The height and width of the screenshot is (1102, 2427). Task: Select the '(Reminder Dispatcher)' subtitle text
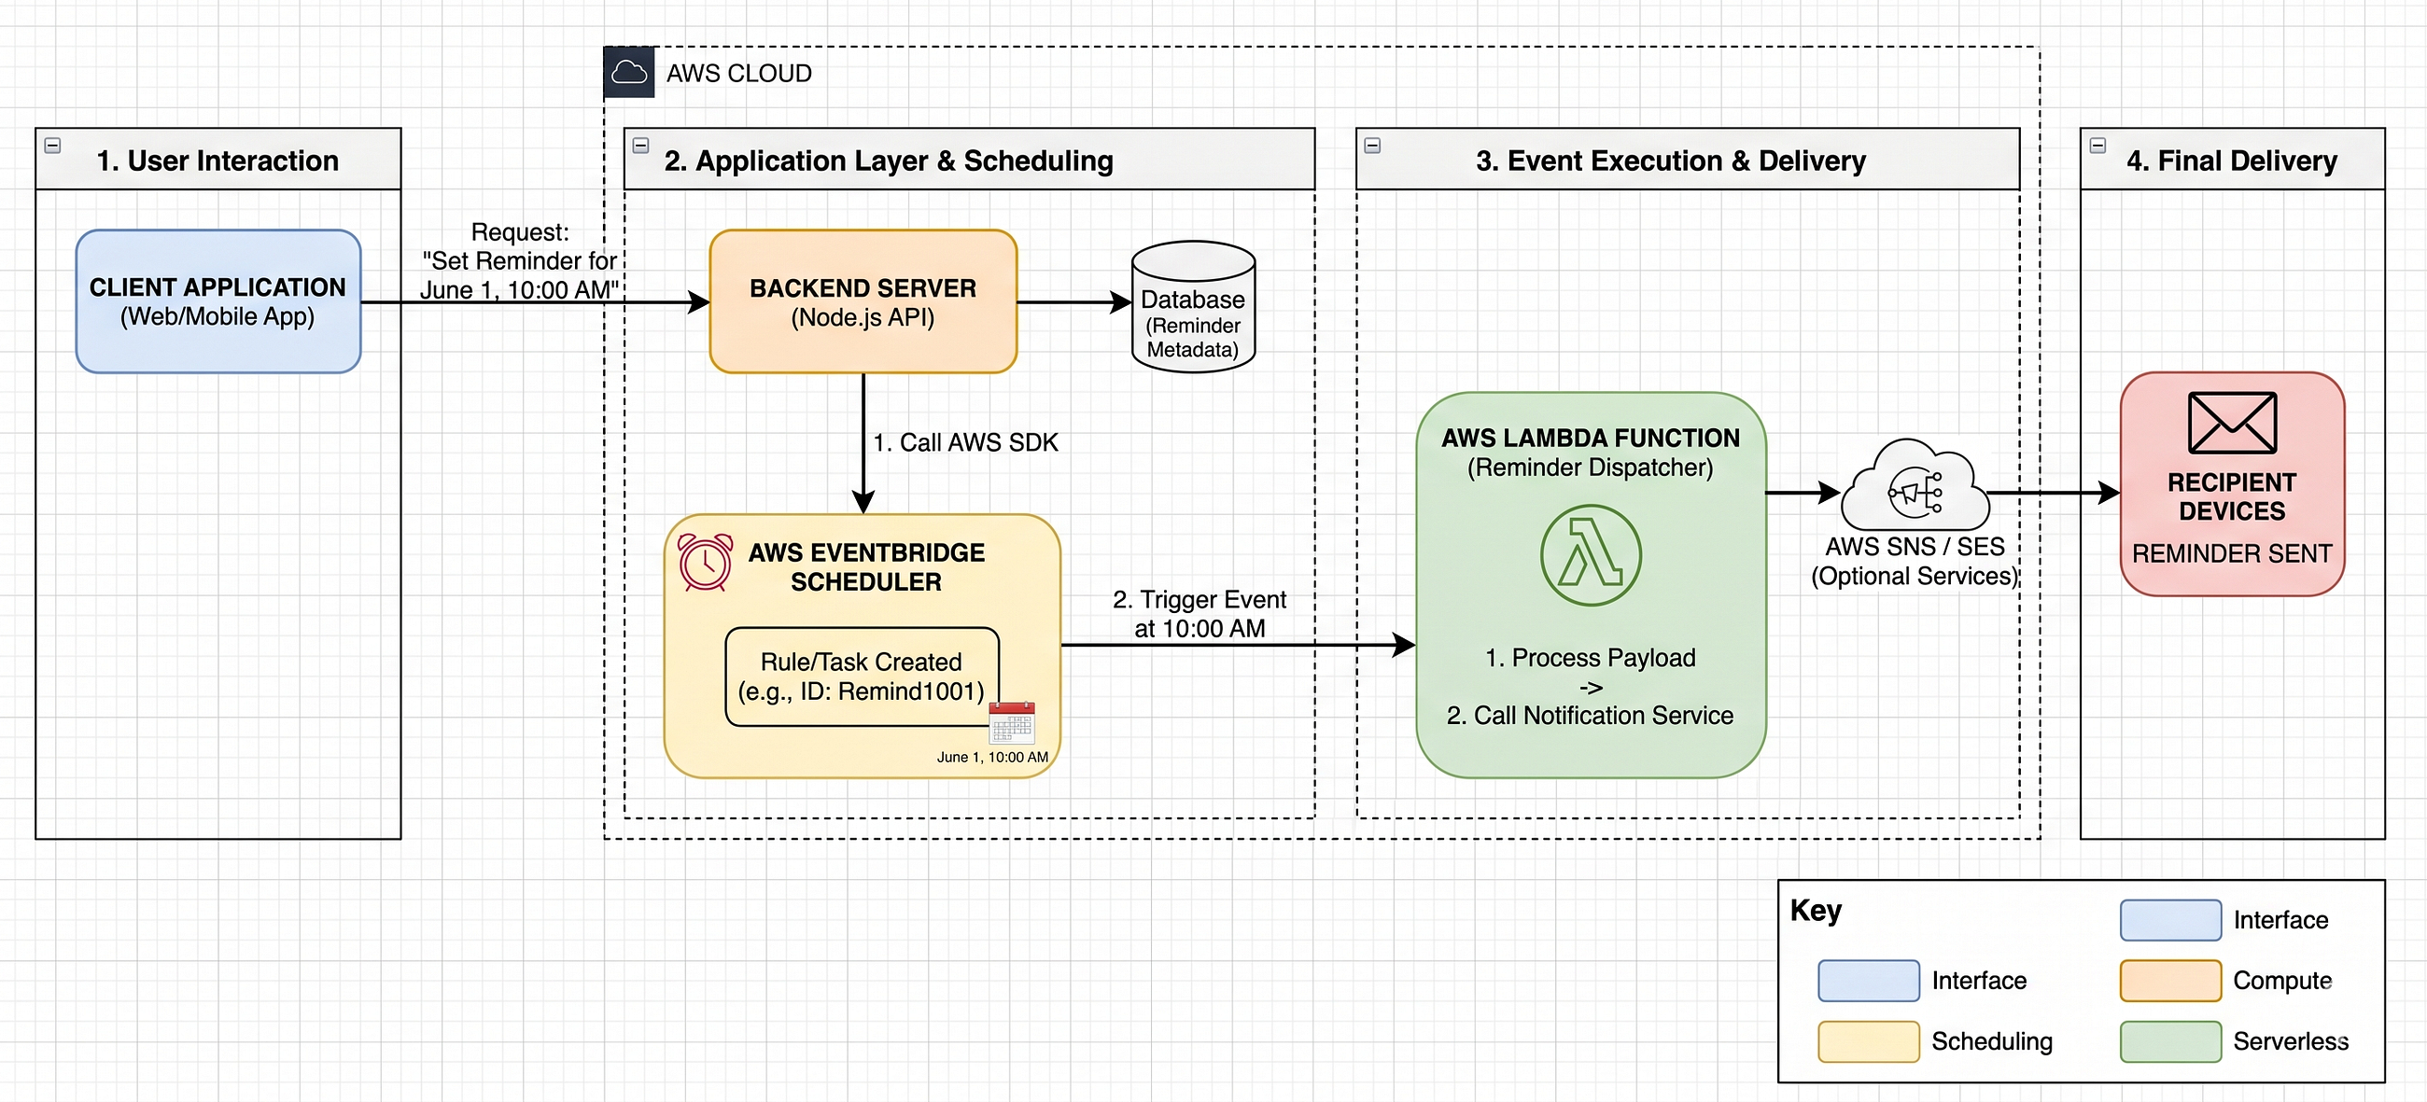coord(1591,467)
